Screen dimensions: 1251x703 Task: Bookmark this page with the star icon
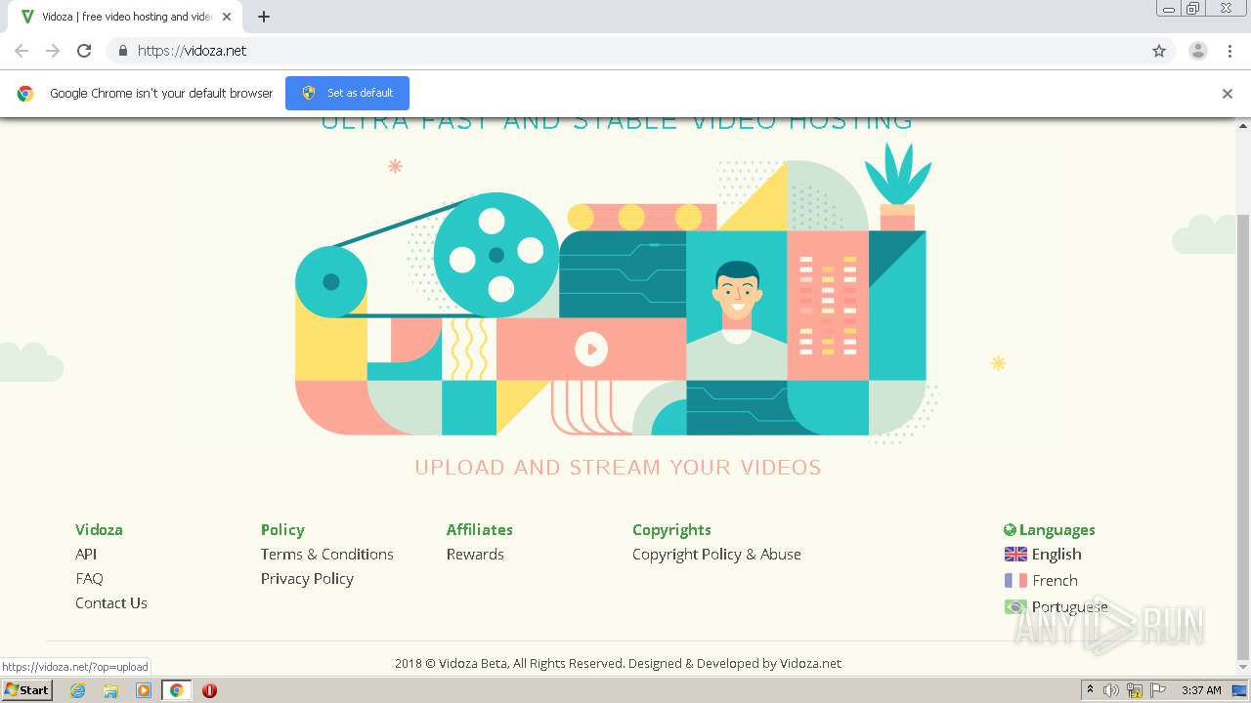coord(1159,51)
